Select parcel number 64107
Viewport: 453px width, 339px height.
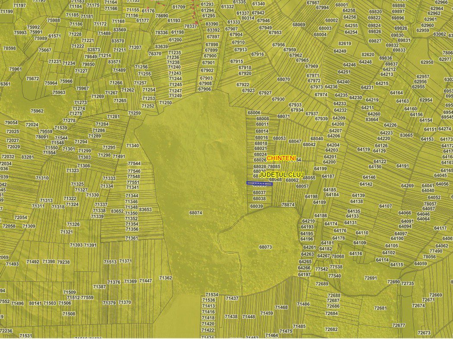(385, 206)
